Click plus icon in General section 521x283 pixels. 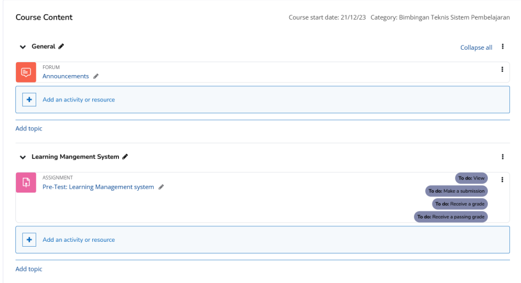point(29,100)
